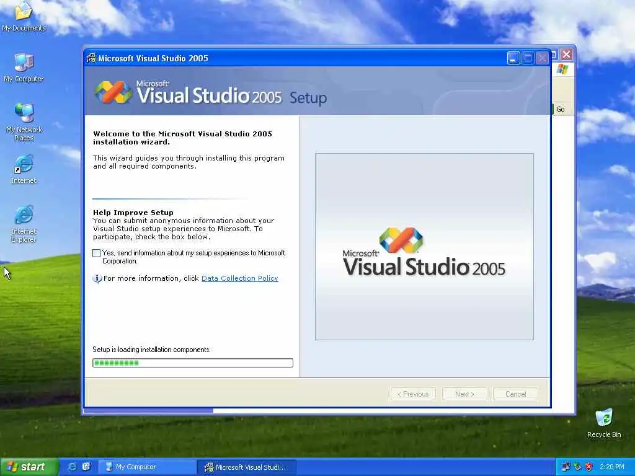
Task: Minimize the Visual Studio 2005 setup window
Action: tap(513, 58)
